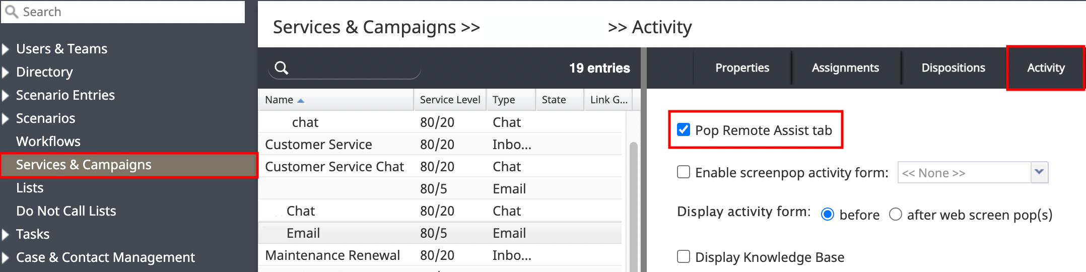
Task: Expand the Tasks section arrow
Action: pos(6,234)
